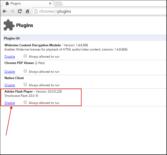Check Always allowed for Adobe Flash Player
The width and height of the screenshot is (167, 155).
click(25, 102)
